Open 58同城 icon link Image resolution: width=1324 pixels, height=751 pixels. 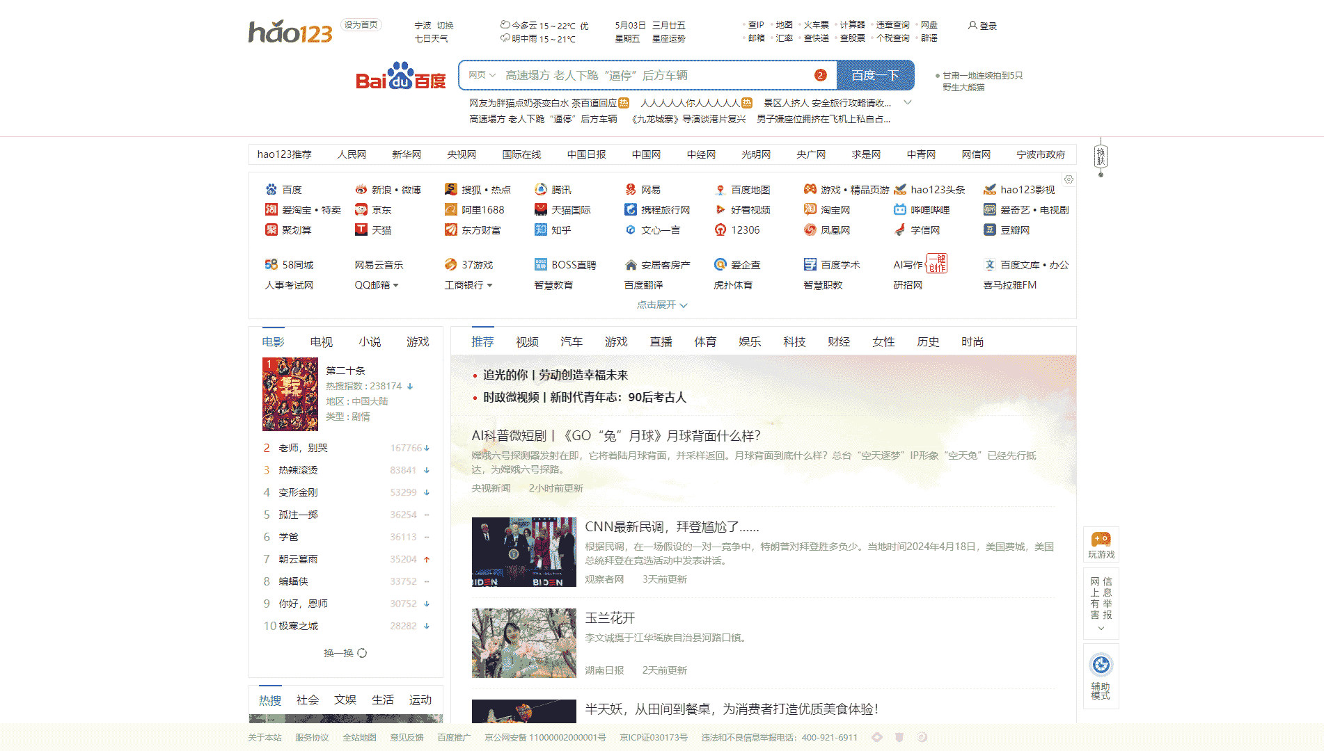click(x=271, y=264)
